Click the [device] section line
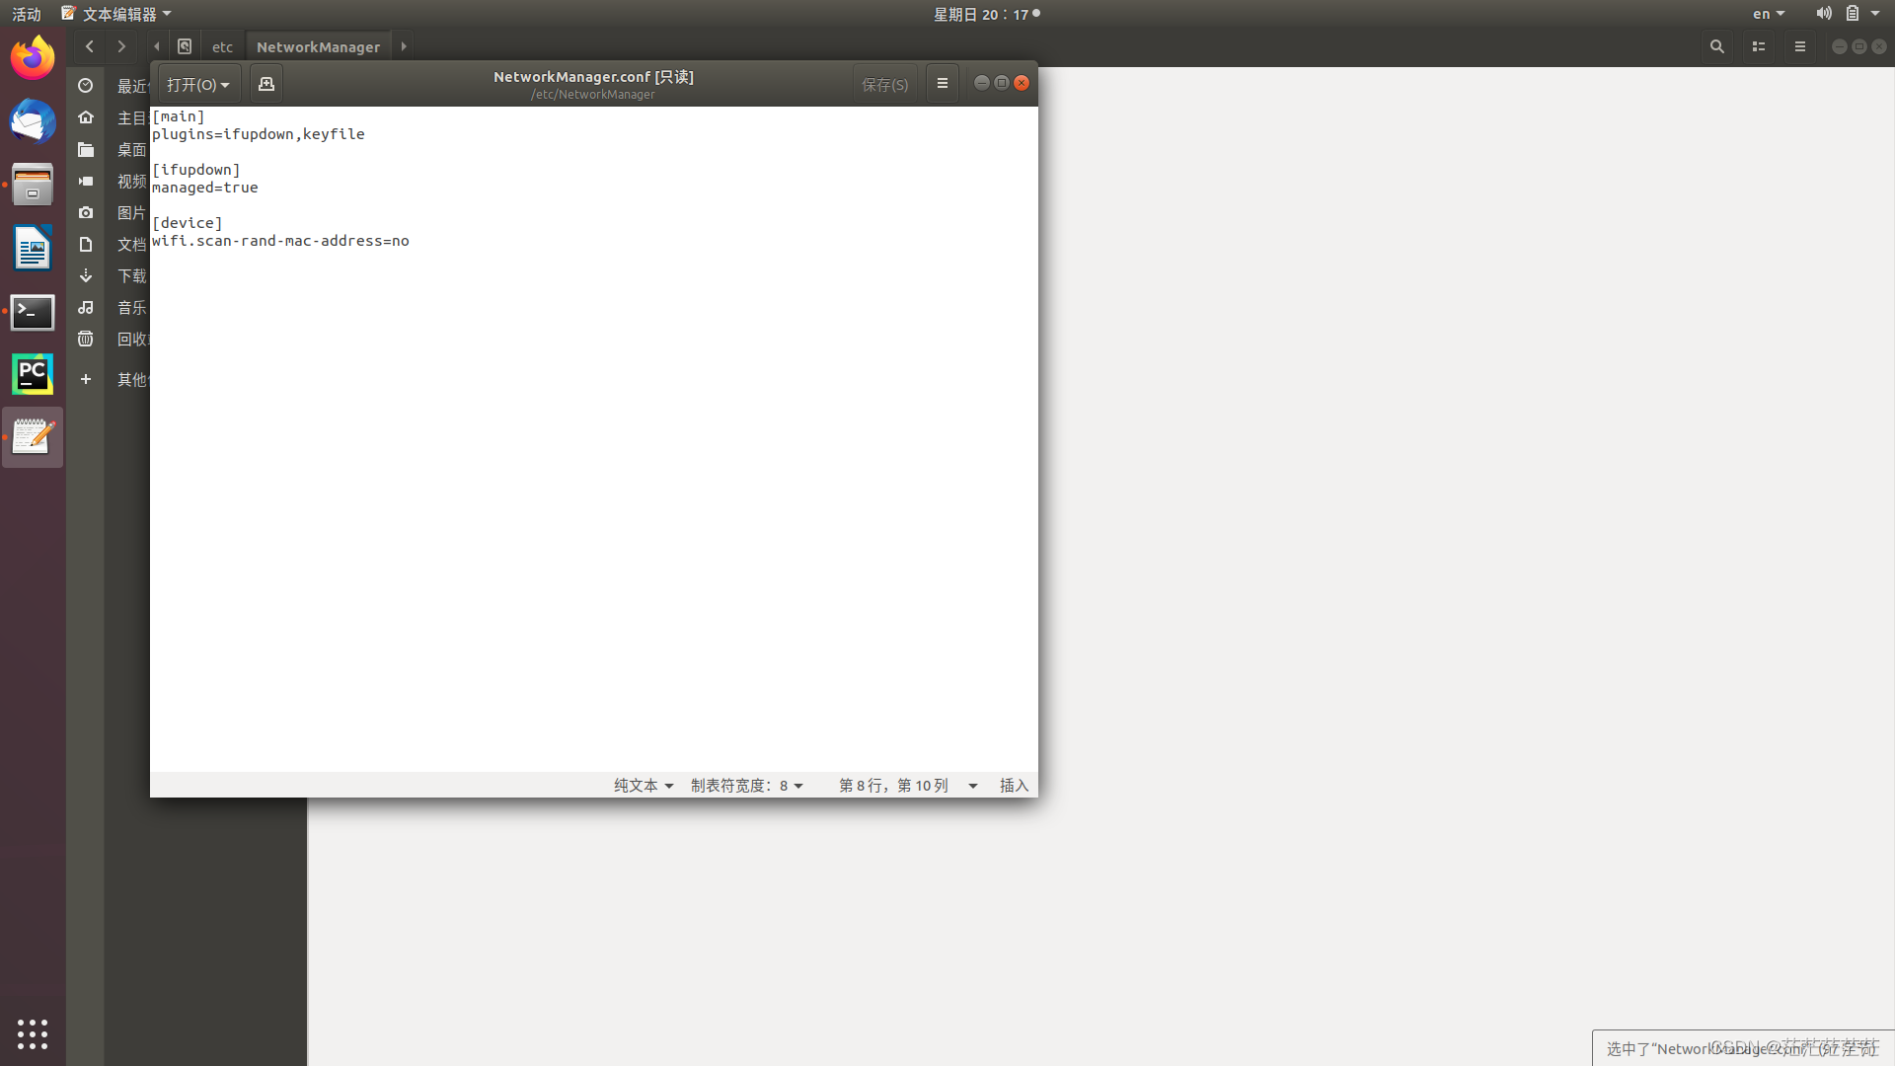Image resolution: width=1895 pixels, height=1066 pixels. [x=188, y=223]
